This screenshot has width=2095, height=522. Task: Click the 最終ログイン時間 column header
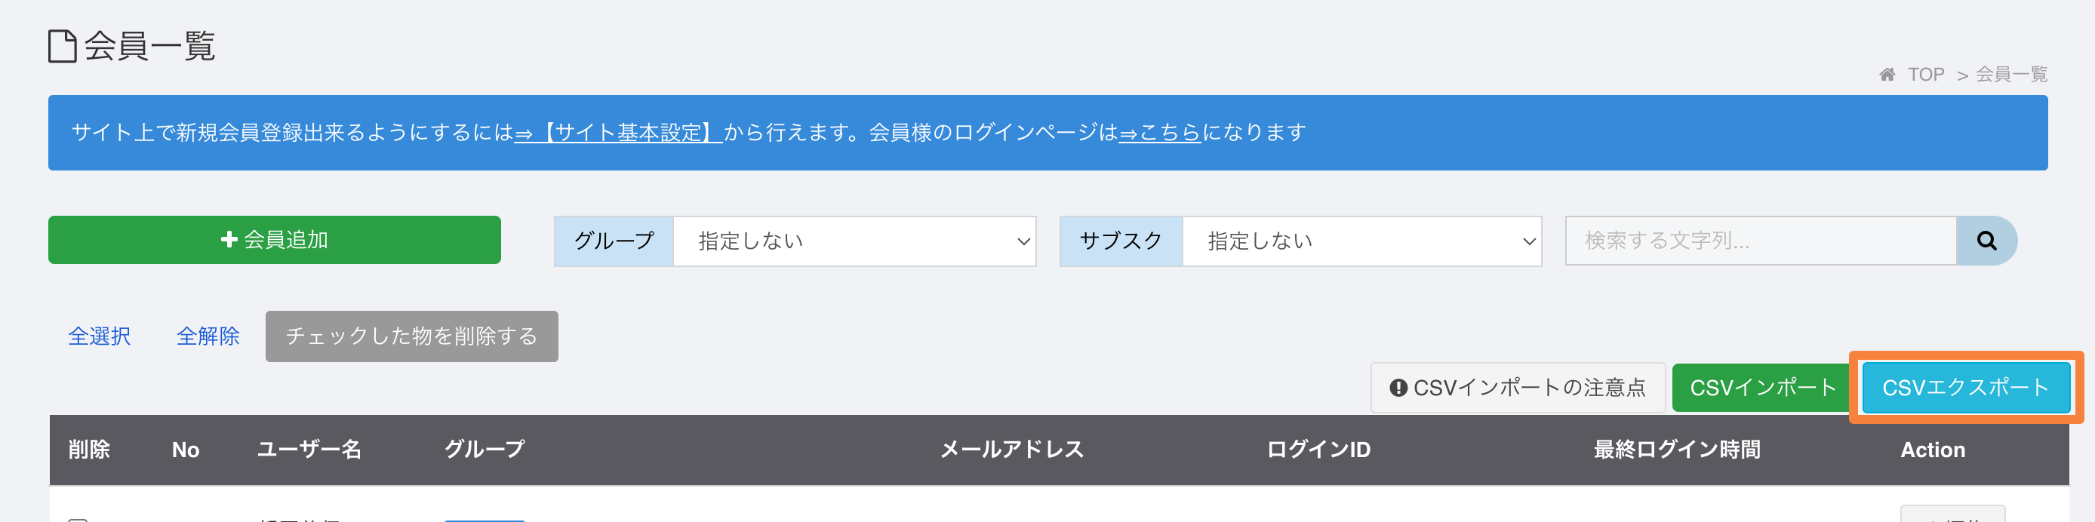point(1677,450)
